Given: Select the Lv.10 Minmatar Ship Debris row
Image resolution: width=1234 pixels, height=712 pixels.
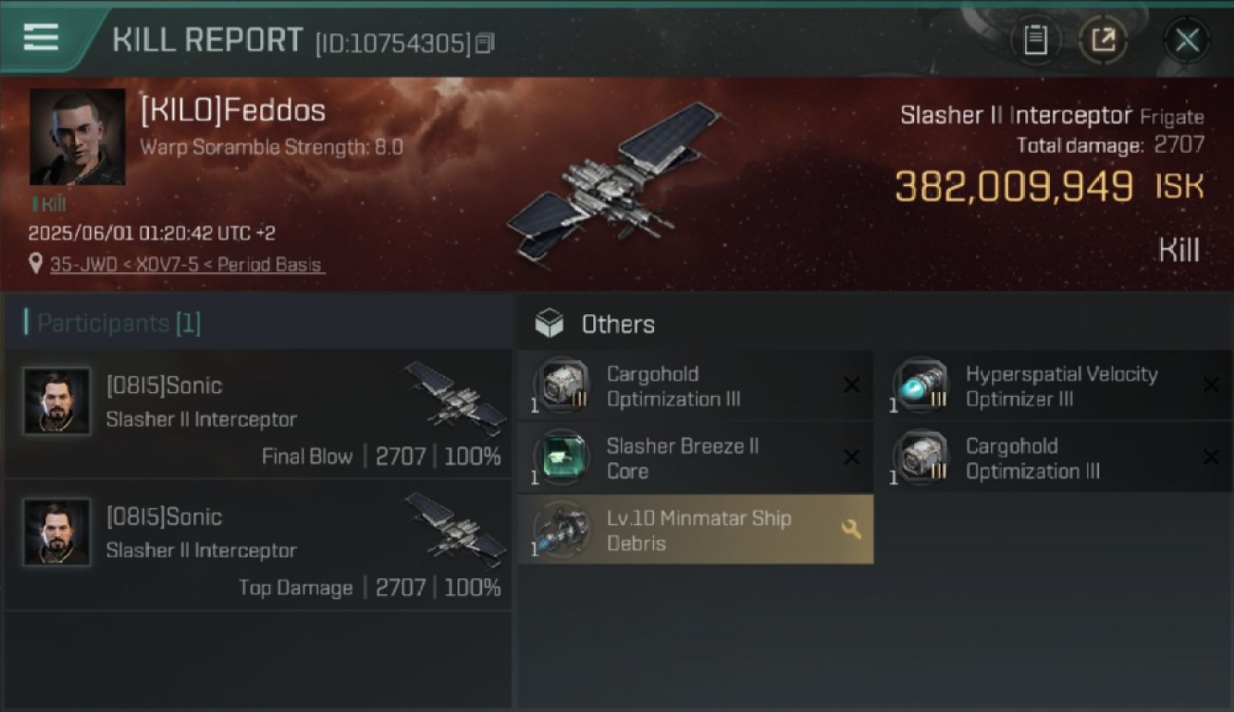Looking at the screenshot, I should coord(696,530).
